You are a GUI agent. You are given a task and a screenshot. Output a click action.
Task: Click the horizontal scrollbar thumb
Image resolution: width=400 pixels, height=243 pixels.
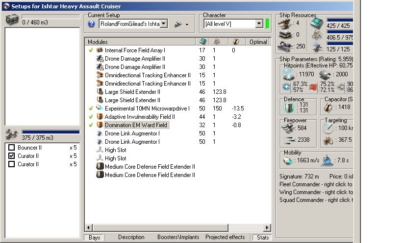point(160,227)
